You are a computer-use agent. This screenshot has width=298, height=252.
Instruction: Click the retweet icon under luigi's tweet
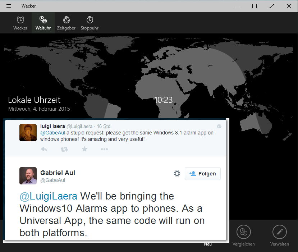(x=64, y=150)
